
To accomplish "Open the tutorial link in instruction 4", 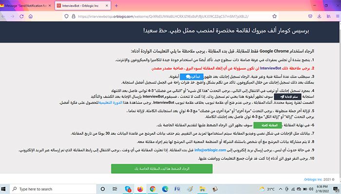I will pos(111,103).
